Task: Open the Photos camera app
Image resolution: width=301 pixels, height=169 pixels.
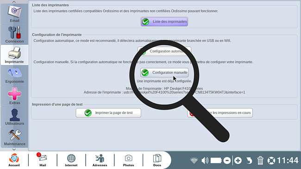Action: (128, 160)
